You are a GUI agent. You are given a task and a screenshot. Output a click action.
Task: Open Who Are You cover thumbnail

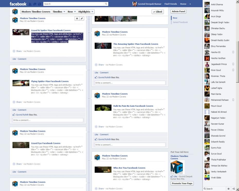[103, 170]
